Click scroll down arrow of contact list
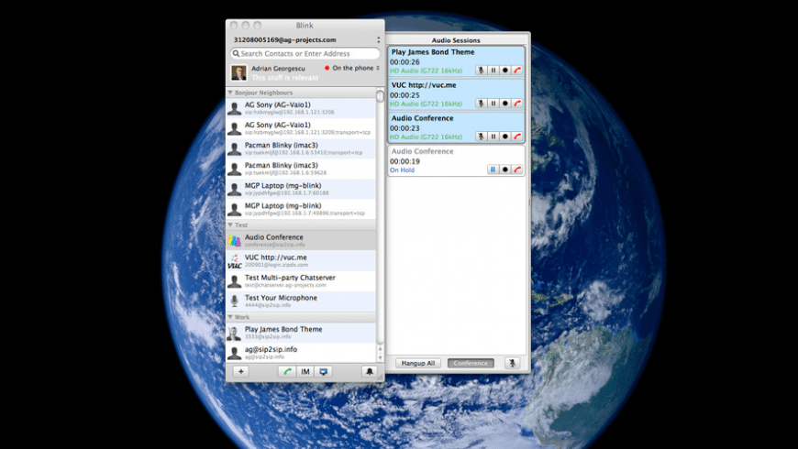798x449 pixels. pyautogui.click(x=380, y=358)
